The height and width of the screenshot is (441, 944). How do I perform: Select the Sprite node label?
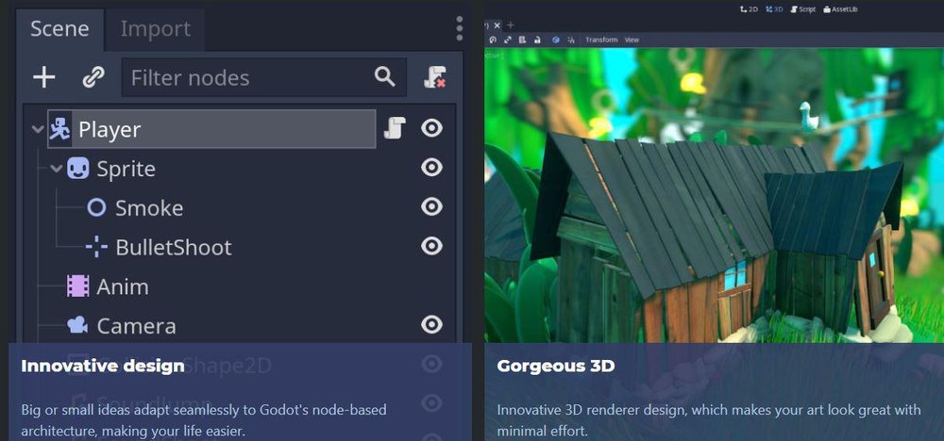pos(126,169)
